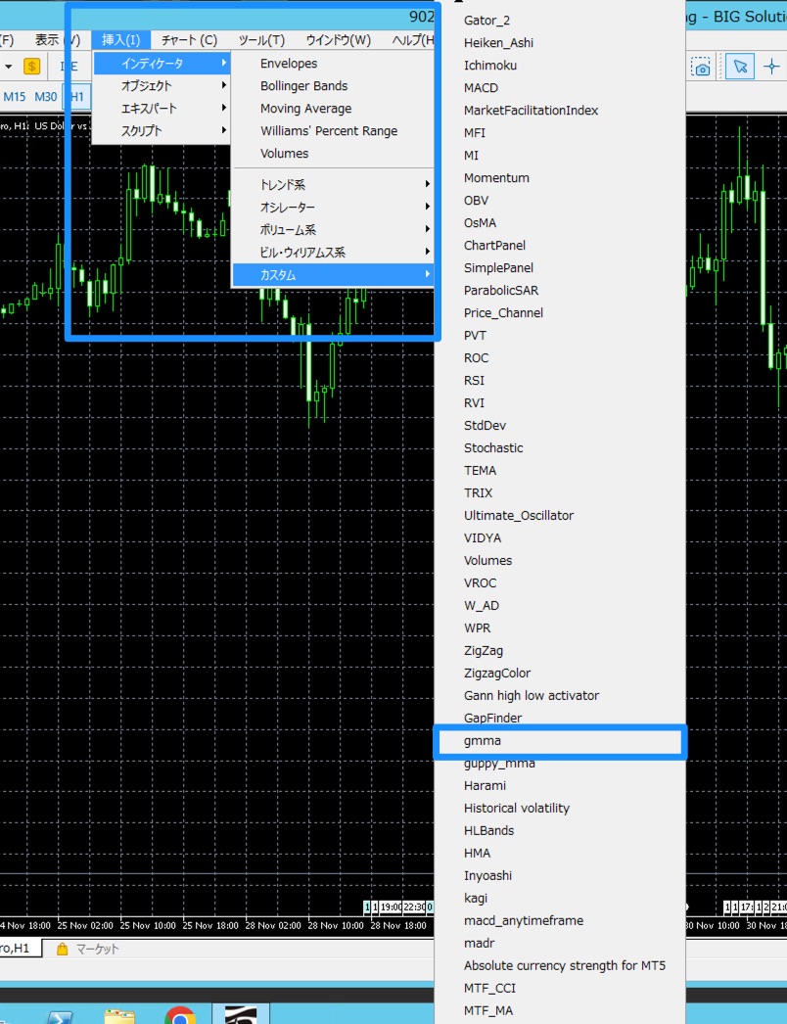The image size is (787, 1024).
Task: Open the チャート (C) menu
Action: pyautogui.click(x=189, y=40)
